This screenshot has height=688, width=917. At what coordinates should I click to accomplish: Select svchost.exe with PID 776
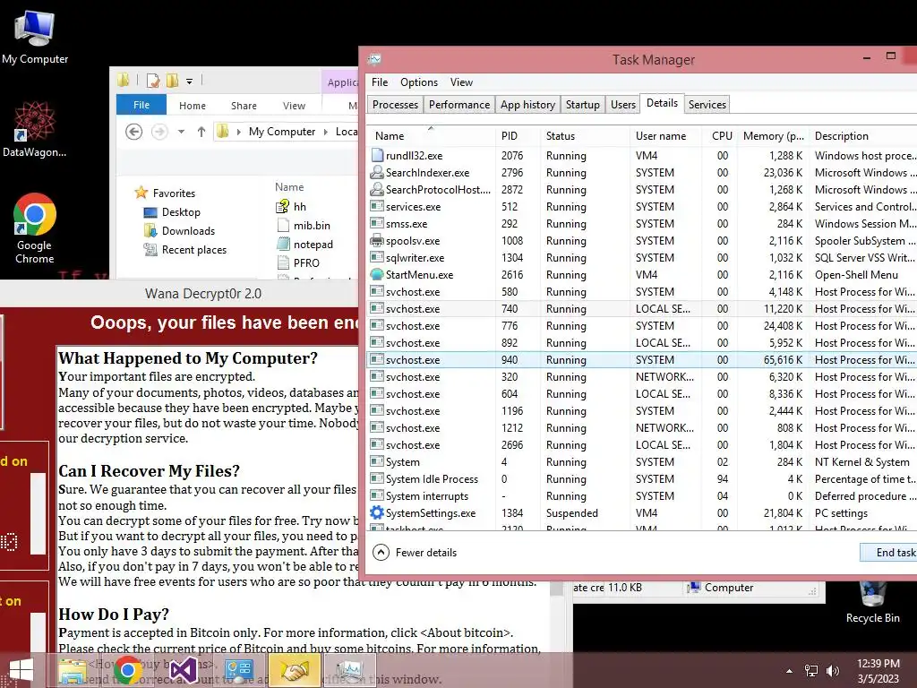tap(642, 326)
